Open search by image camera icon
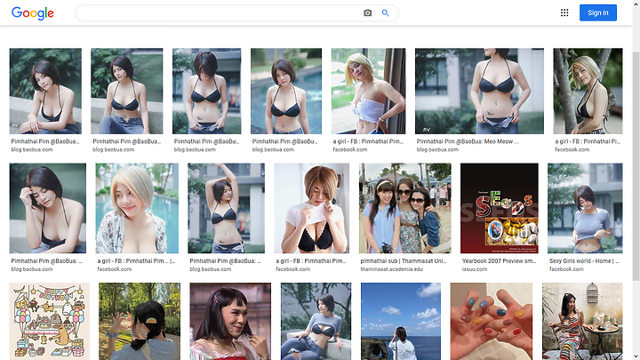This screenshot has width=640, height=360. coord(368,13)
